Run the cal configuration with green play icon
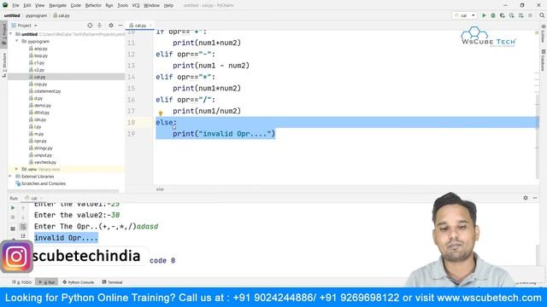 coord(484,15)
